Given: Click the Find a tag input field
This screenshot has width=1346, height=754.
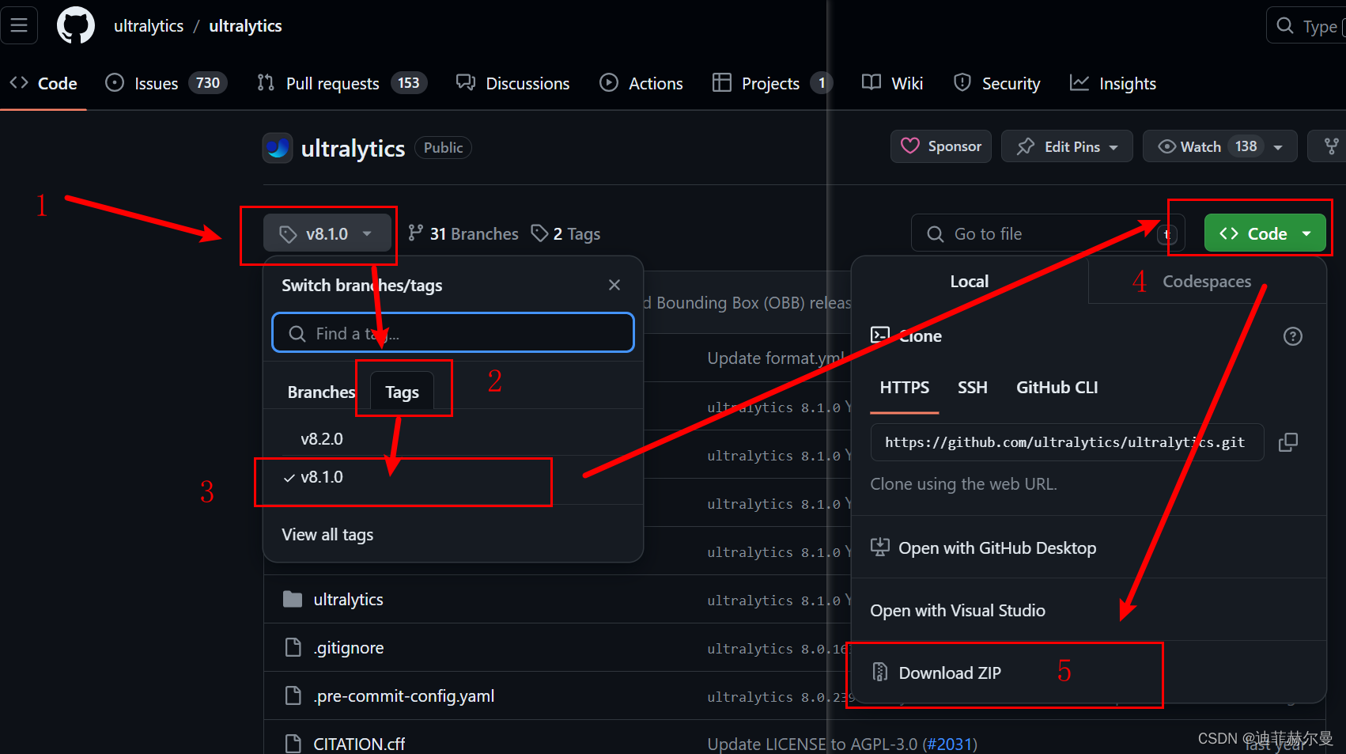Looking at the screenshot, I should coord(453,332).
